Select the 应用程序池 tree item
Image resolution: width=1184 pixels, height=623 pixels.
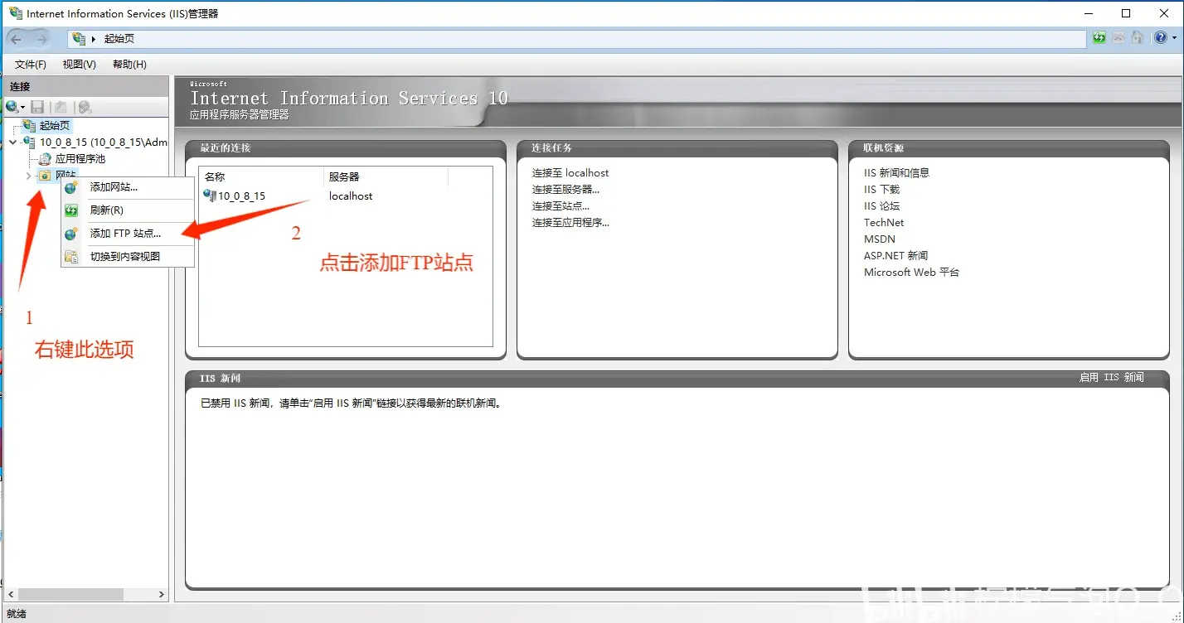click(80, 158)
